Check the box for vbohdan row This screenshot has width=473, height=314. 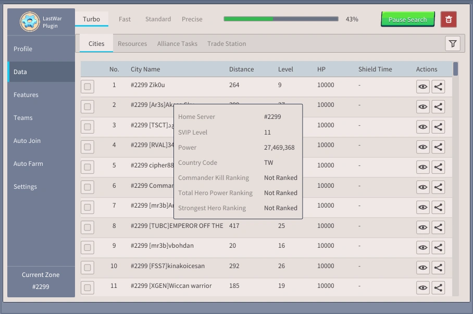click(88, 248)
